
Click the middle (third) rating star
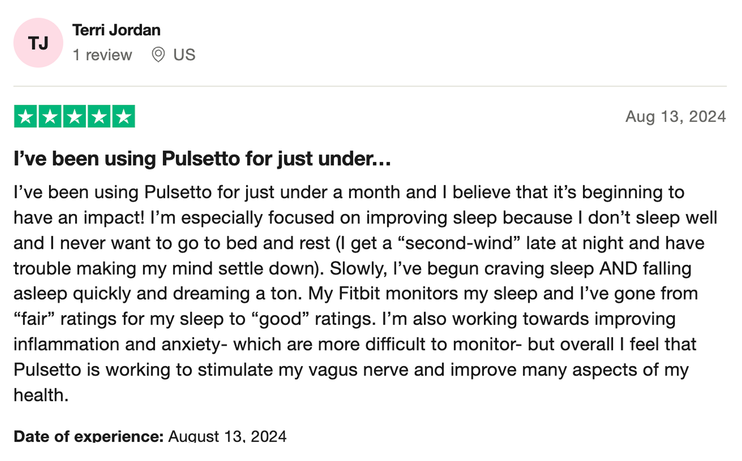(x=74, y=116)
